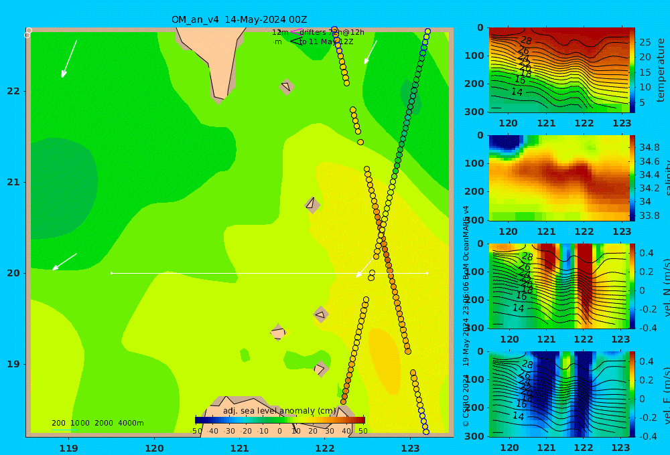670x455 pixels.
Task: Click latitude label 19 on main map
Action: (x=13, y=364)
